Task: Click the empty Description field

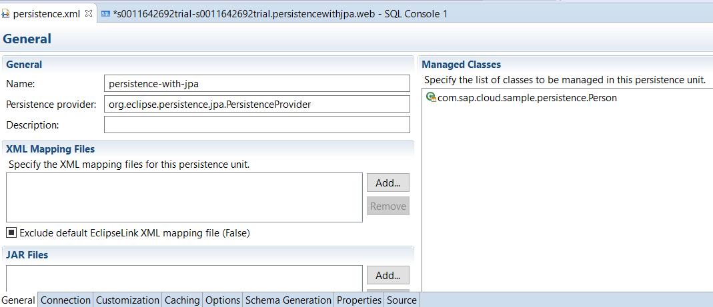Action: tap(257, 125)
